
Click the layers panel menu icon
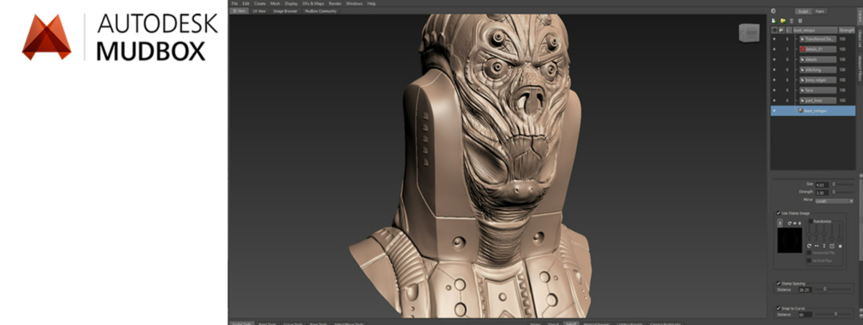[800, 21]
